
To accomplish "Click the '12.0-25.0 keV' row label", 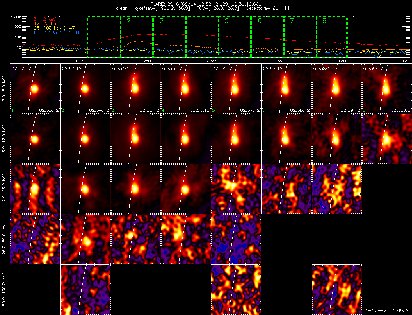I will pos(5,189).
